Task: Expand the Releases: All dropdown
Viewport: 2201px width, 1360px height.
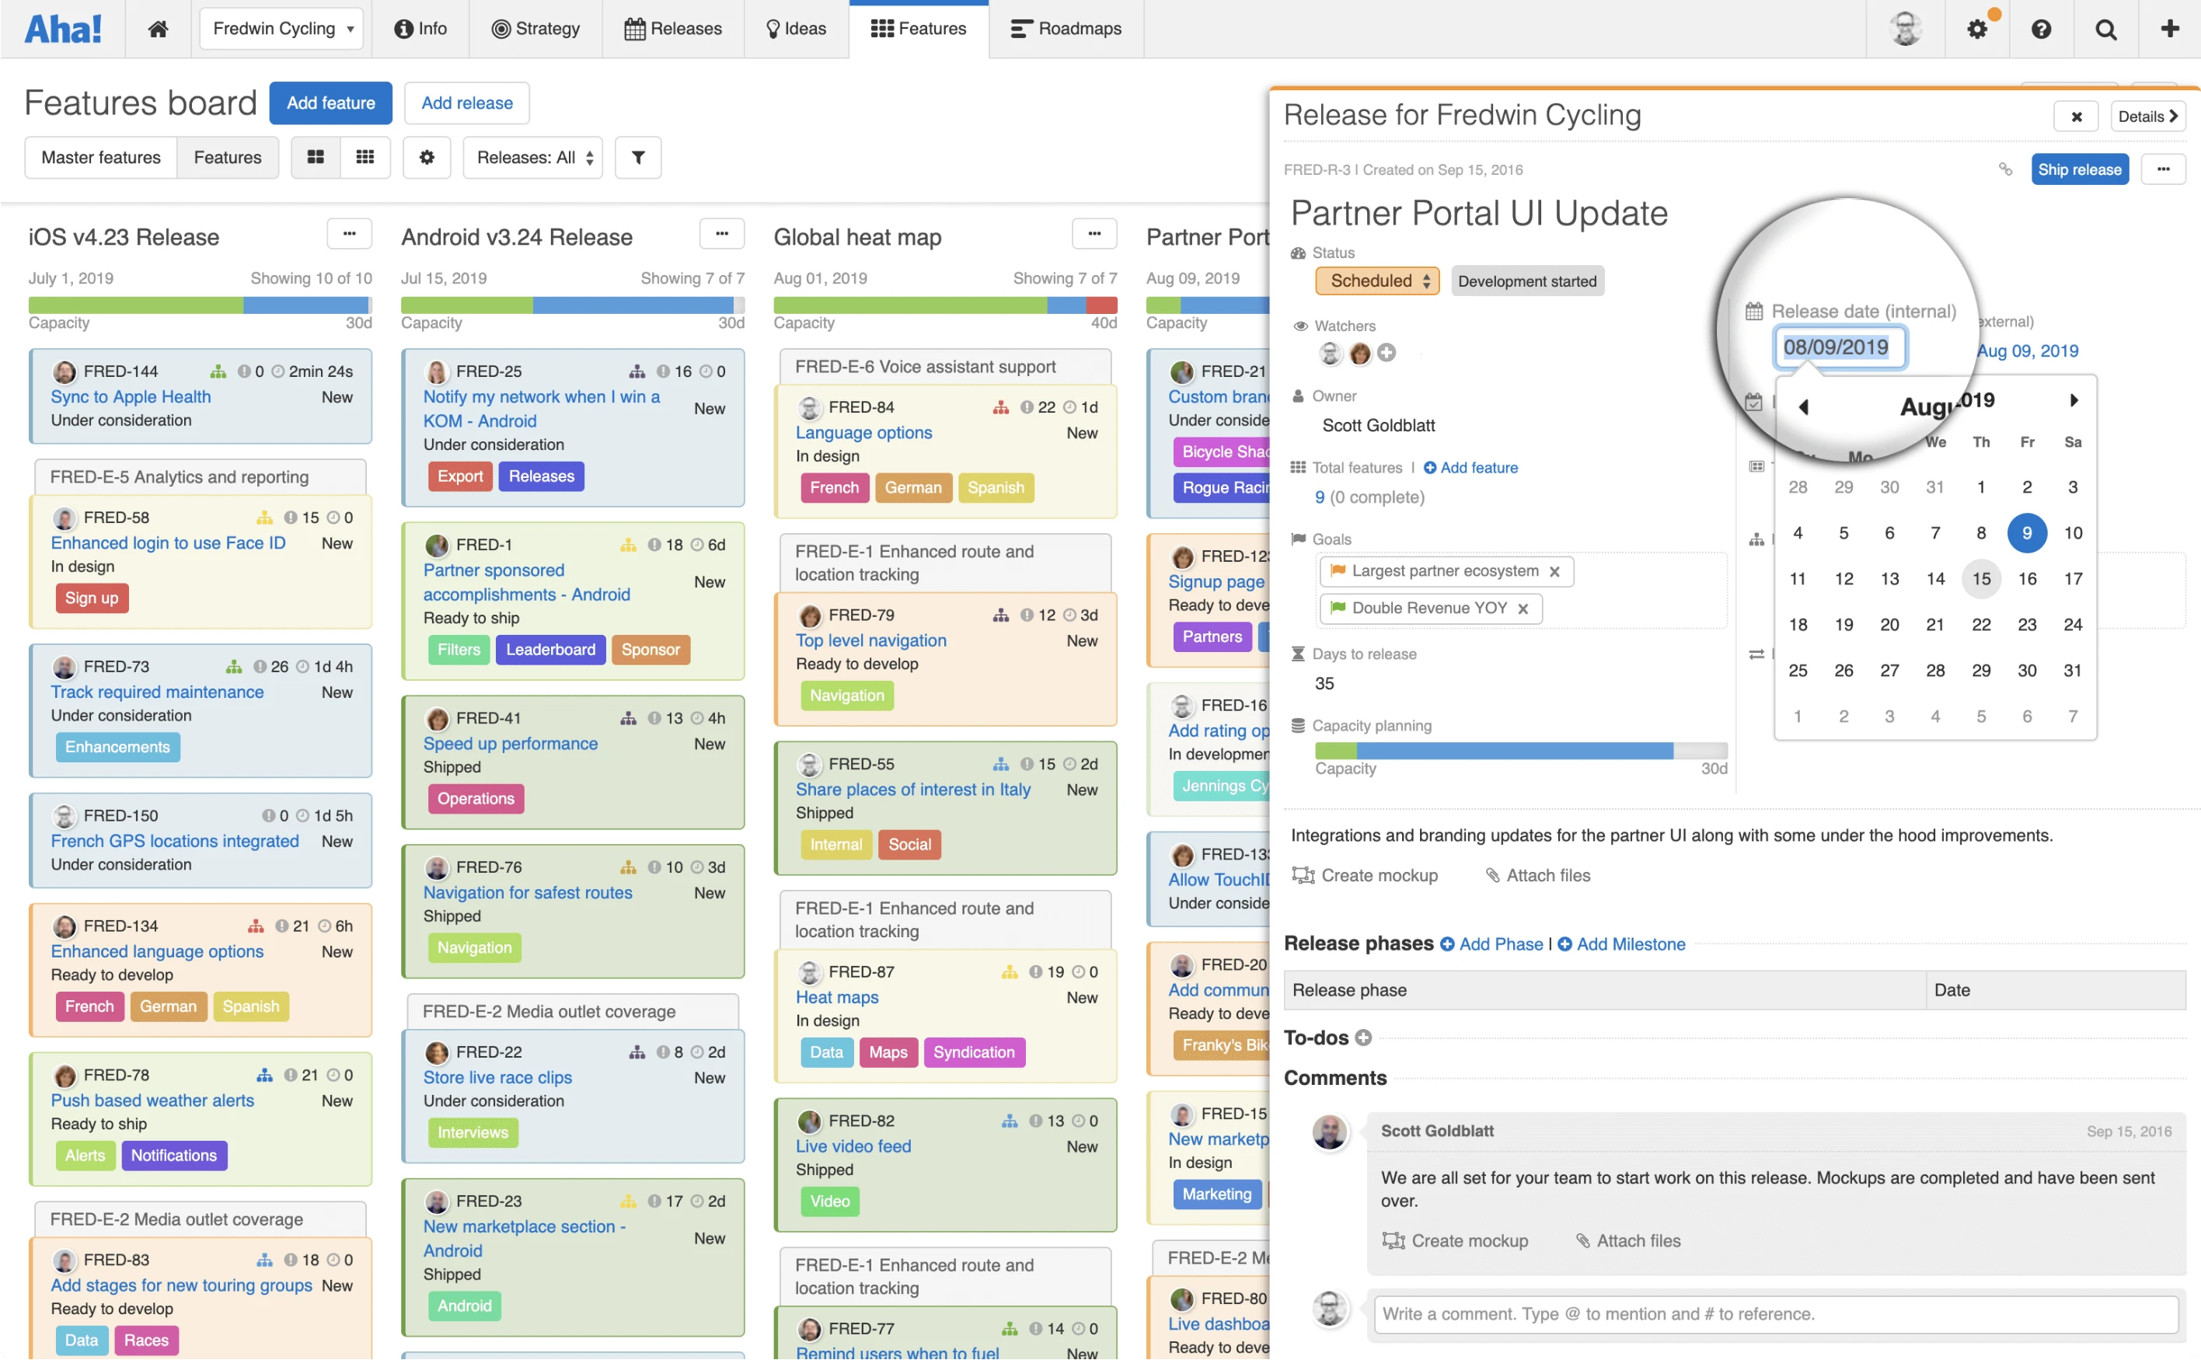Action: coord(533,158)
